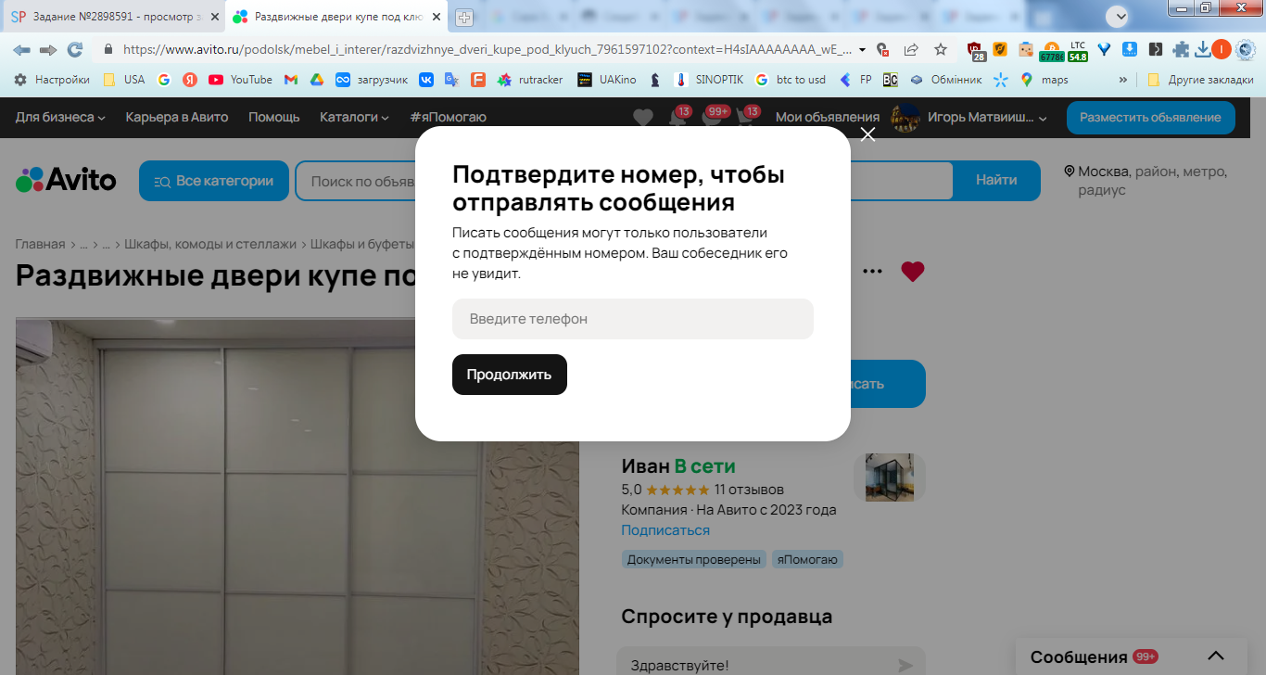The image size is (1266, 675).
Task: Click seller's '11 отзывов' reviews link
Action: pyautogui.click(x=749, y=490)
